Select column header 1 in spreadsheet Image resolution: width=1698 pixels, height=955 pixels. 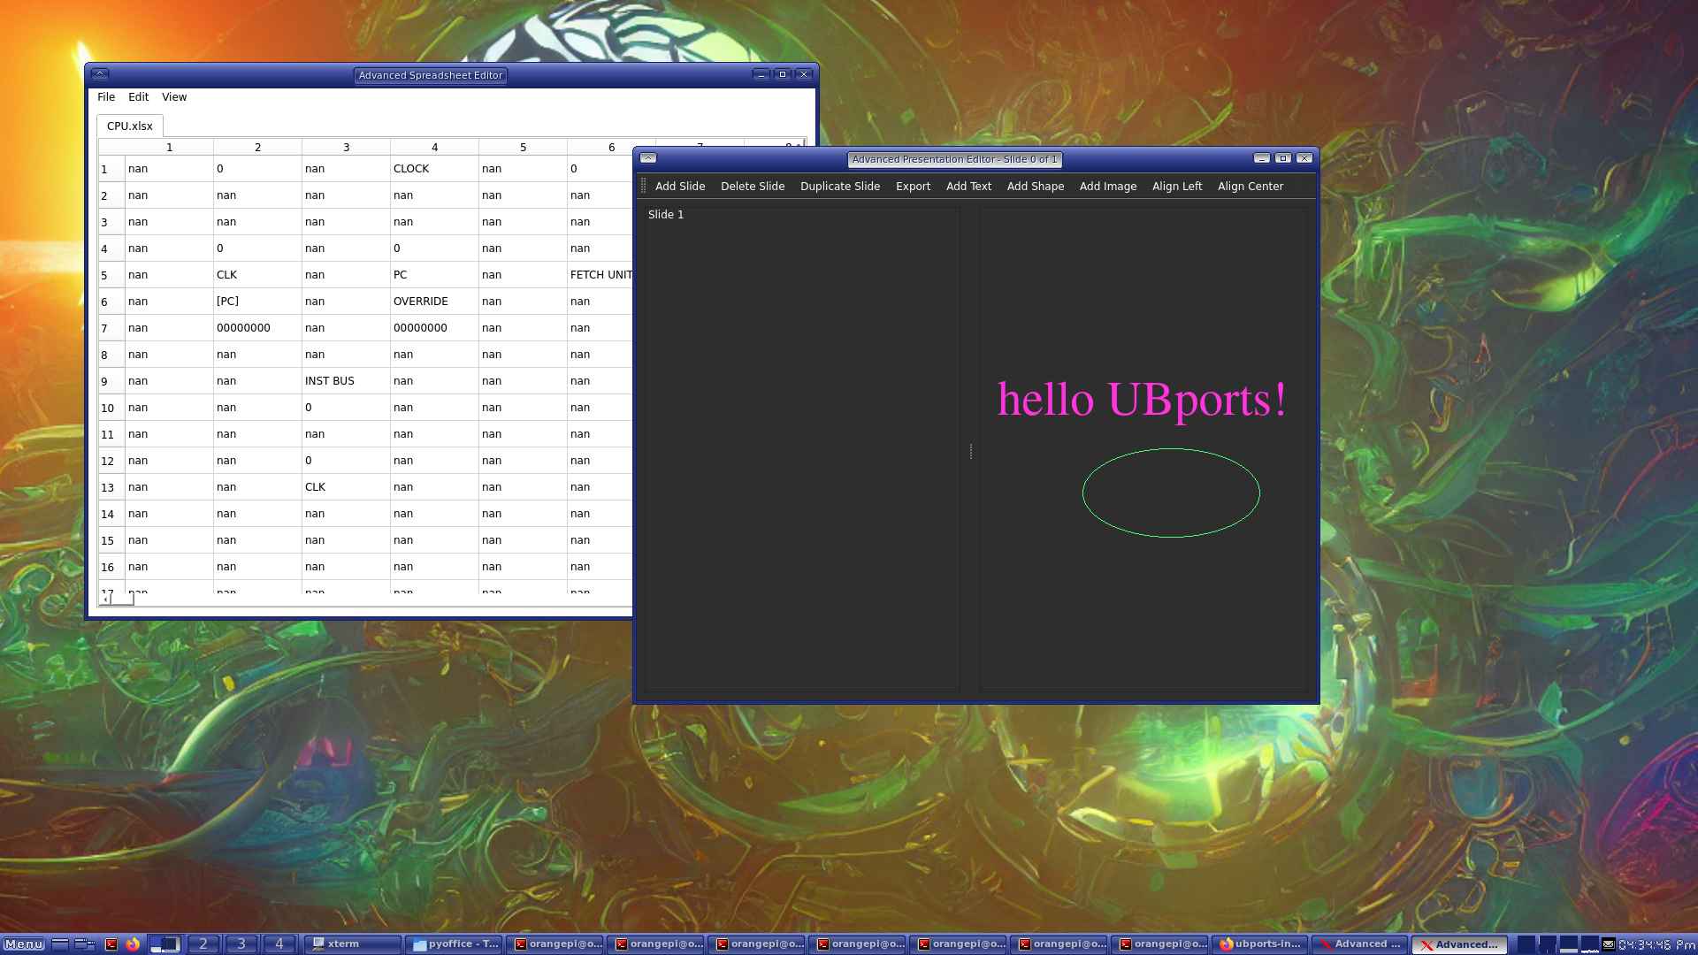click(169, 147)
